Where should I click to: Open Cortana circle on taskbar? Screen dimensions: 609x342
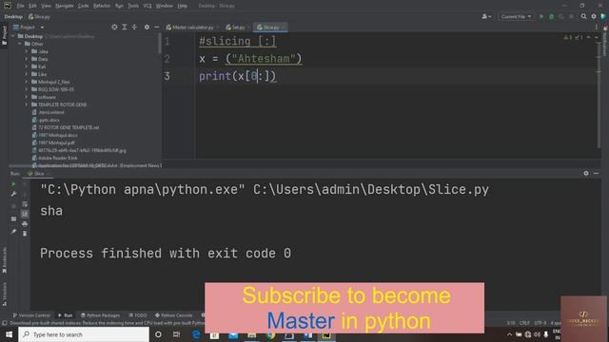(159, 334)
